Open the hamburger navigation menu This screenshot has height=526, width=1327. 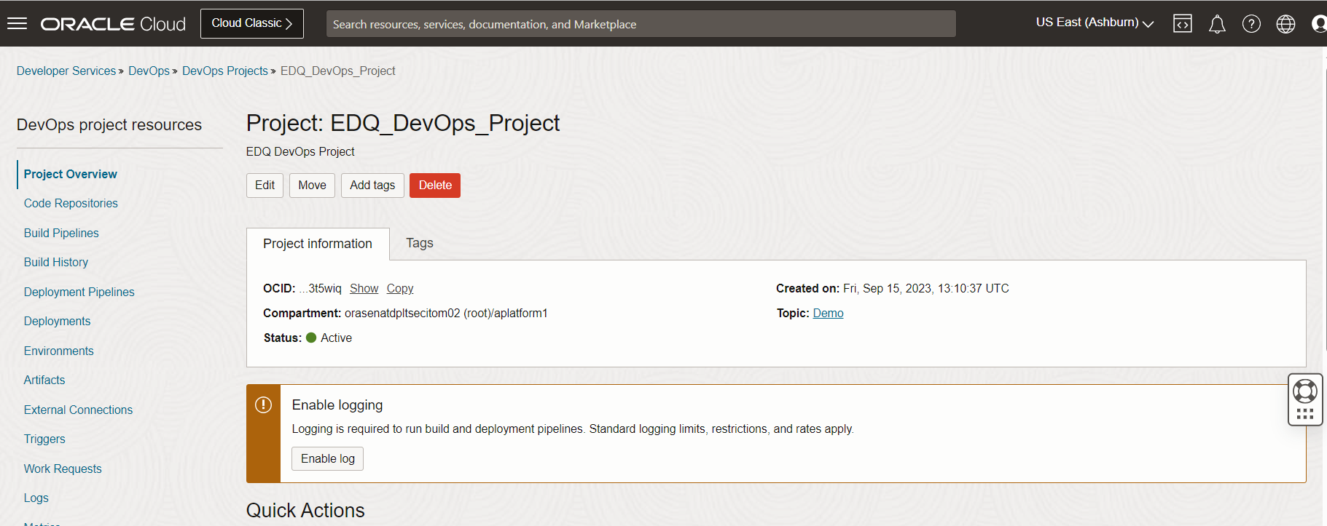click(17, 23)
